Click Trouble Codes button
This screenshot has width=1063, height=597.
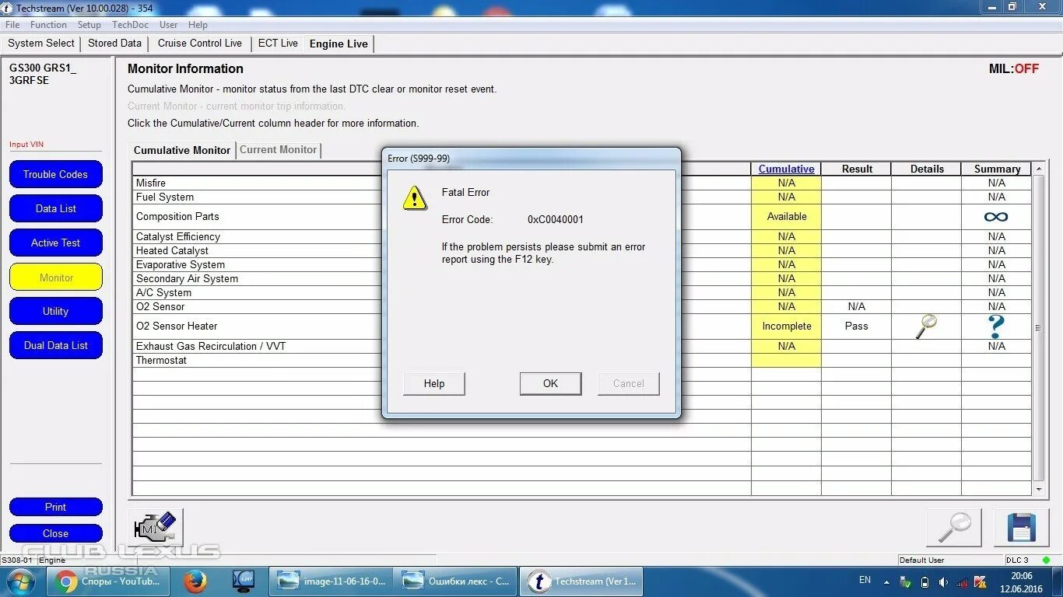pos(55,174)
